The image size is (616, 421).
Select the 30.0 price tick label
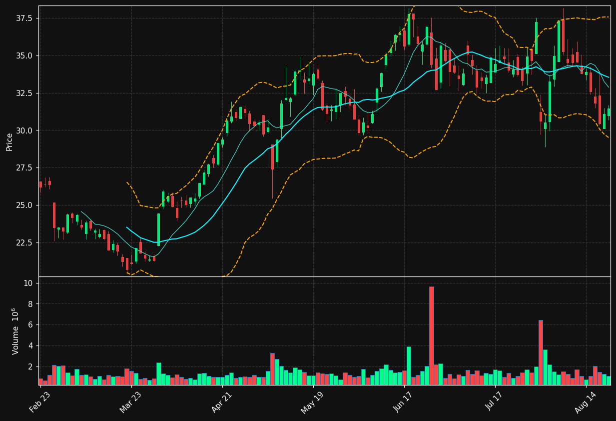[x=25, y=130]
